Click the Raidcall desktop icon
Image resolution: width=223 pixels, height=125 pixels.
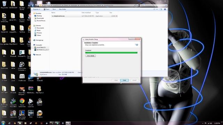pos(39,102)
